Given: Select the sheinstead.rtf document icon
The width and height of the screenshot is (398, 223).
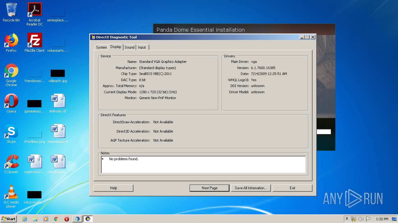Looking at the screenshot, I should 58,134.
